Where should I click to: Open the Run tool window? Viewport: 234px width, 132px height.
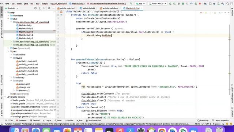pyautogui.click(x=79, y=121)
